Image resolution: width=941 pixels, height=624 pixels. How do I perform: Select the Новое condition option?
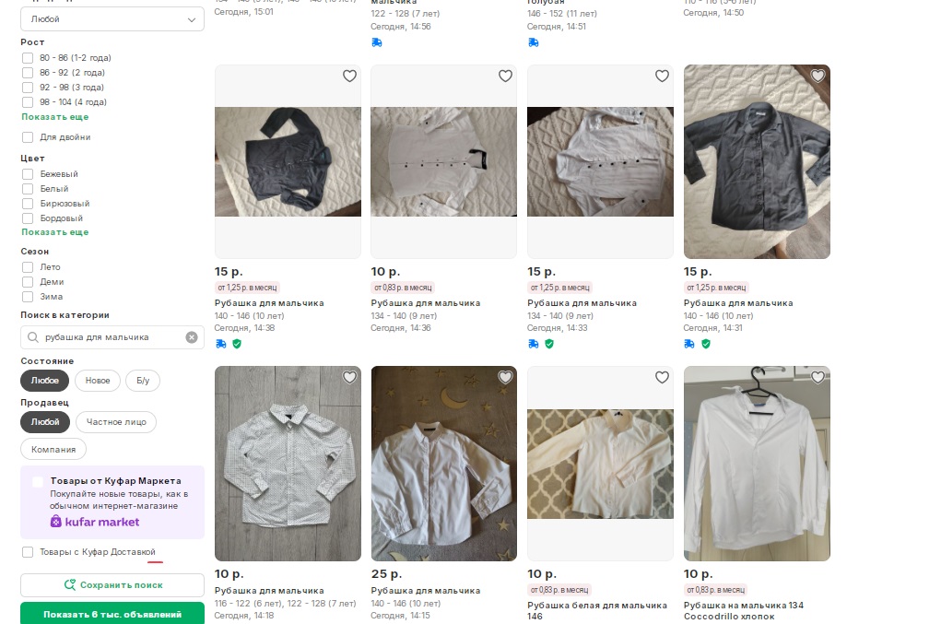pyautogui.click(x=98, y=381)
